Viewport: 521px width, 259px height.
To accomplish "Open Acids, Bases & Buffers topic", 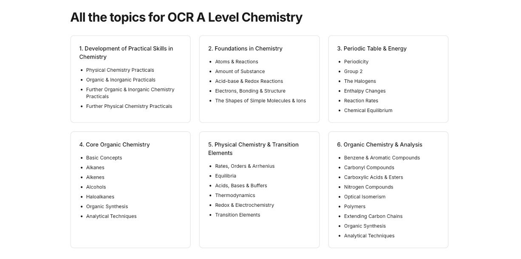I will pos(241,186).
